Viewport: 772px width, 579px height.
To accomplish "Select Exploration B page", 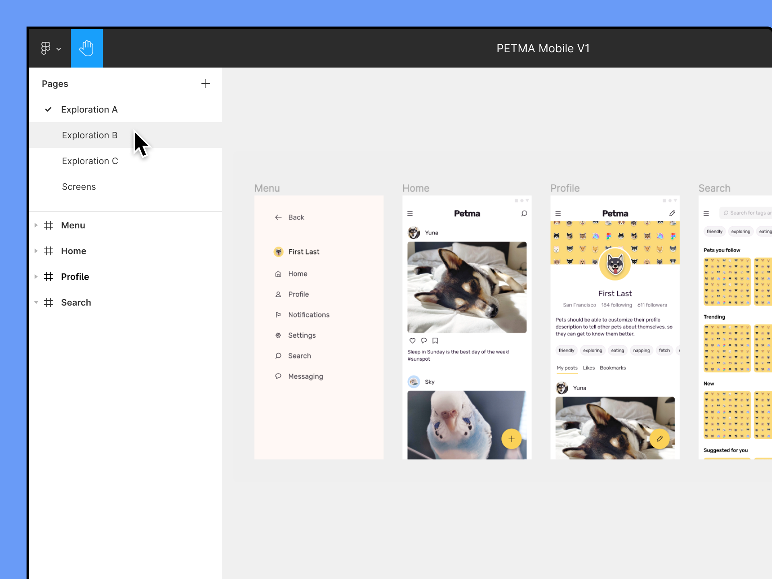I will (89, 135).
